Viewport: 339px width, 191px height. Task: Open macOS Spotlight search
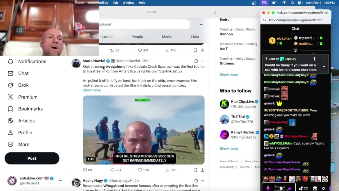(x=292, y=3)
